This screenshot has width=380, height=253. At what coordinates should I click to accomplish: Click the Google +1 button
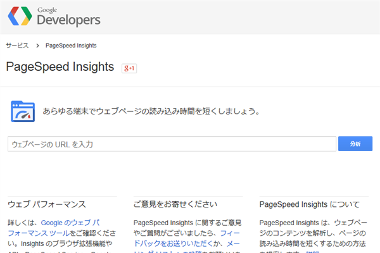[129, 68]
